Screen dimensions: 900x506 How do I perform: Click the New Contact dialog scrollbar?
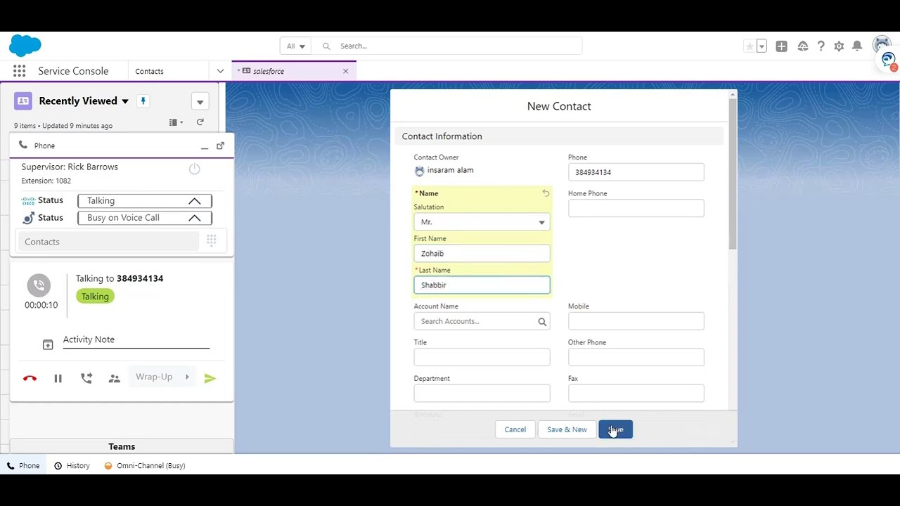click(733, 174)
